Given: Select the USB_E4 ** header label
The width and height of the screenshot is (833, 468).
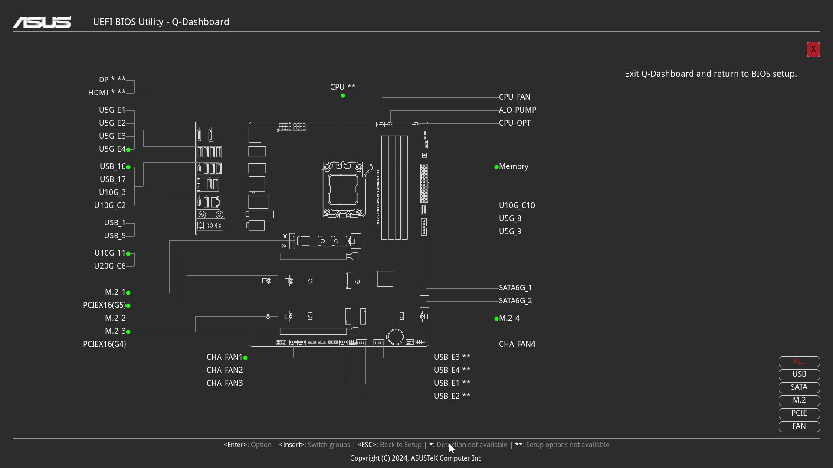Looking at the screenshot, I should [x=452, y=370].
